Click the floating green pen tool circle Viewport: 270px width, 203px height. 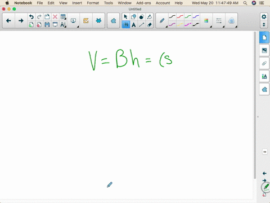[266, 187]
